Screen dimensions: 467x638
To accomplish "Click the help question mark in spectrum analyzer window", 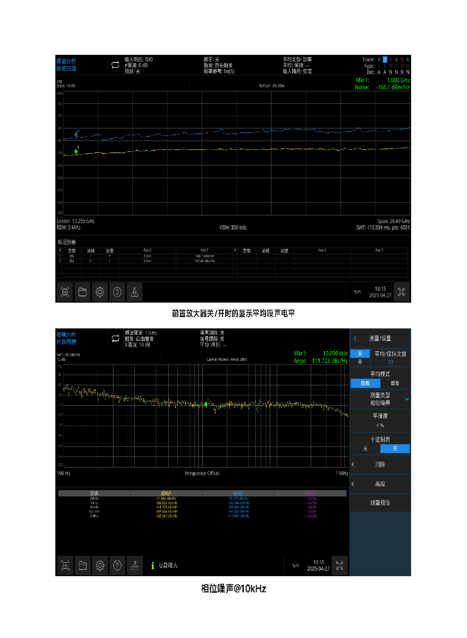I will tap(117, 292).
